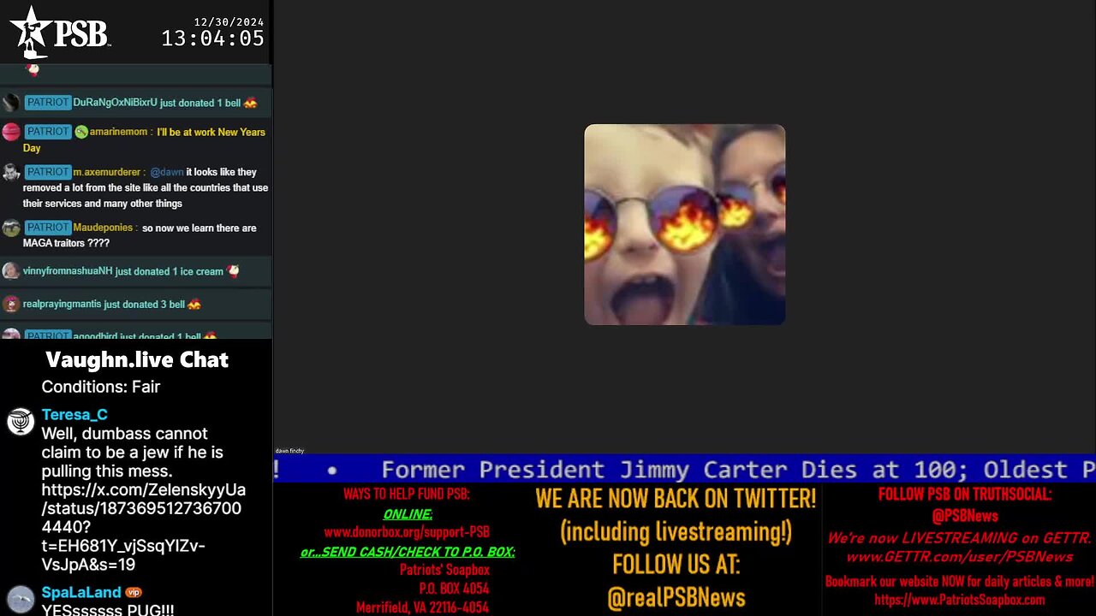Click 'FOLLOW PSB ON TRUTHSOCIAL:' heading
The image size is (1096, 616).
(x=965, y=494)
